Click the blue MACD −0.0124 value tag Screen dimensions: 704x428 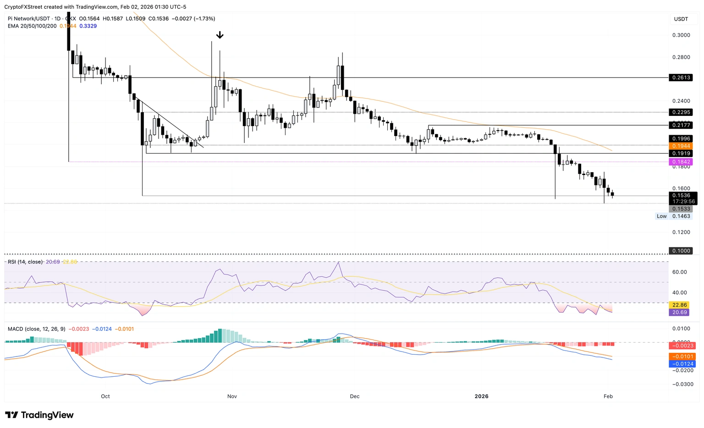click(x=682, y=364)
